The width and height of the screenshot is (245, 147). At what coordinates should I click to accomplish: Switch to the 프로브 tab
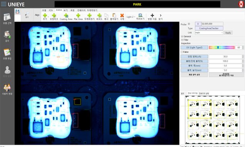click(59, 10)
